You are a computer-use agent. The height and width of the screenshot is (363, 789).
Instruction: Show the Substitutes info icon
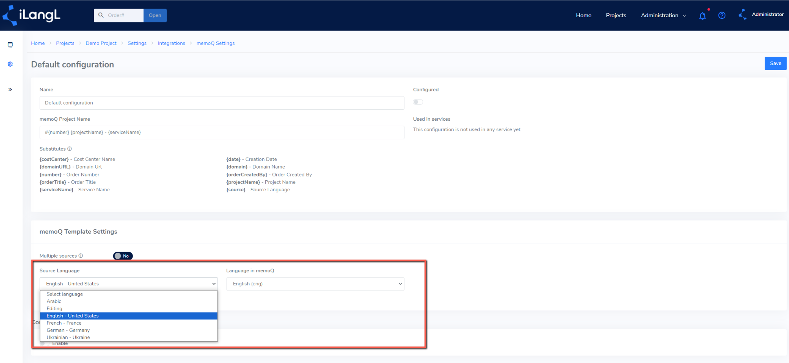[69, 149]
